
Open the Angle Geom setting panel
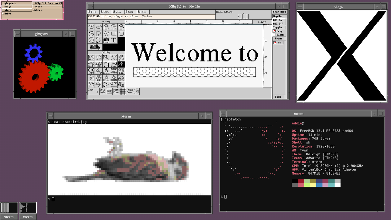click(x=133, y=92)
